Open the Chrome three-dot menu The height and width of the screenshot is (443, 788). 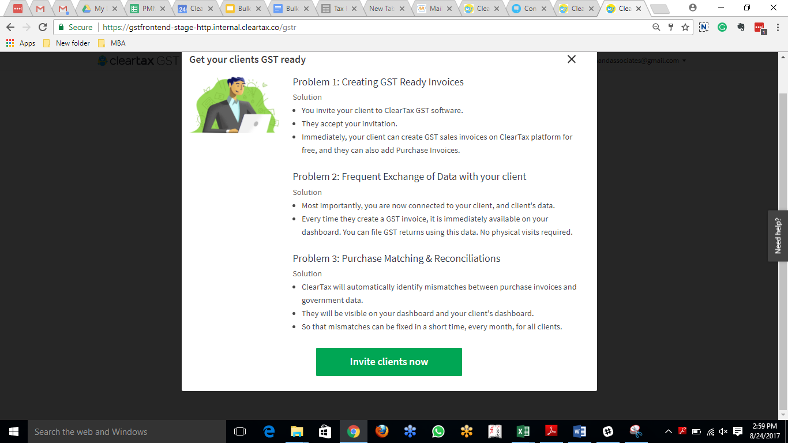(777, 27)
